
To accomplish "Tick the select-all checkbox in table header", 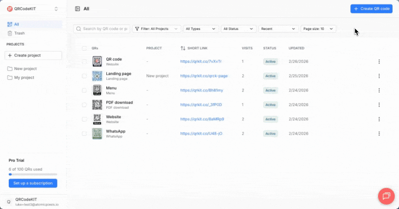I will [x=85, y=48].
